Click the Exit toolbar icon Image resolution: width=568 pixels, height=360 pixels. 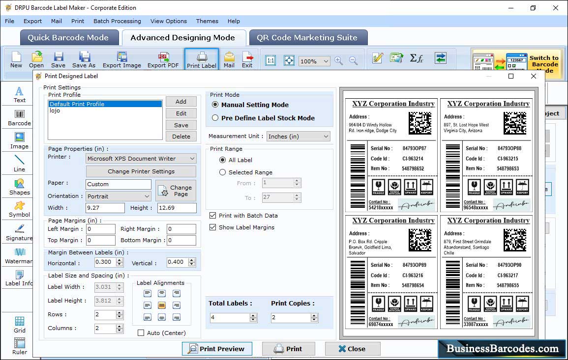247,60
